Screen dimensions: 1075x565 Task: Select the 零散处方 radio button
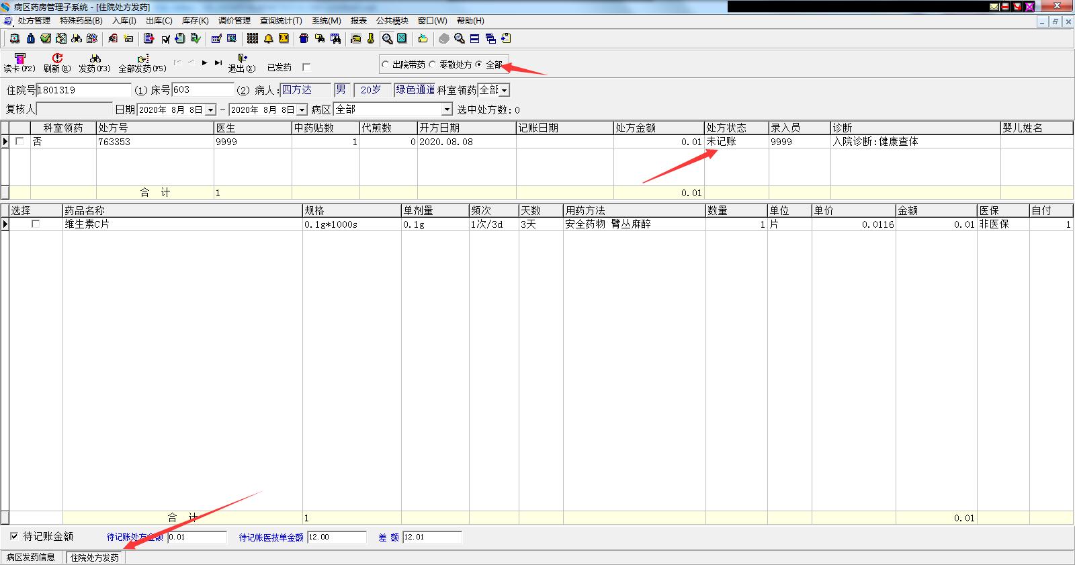[x=432, y=64]
